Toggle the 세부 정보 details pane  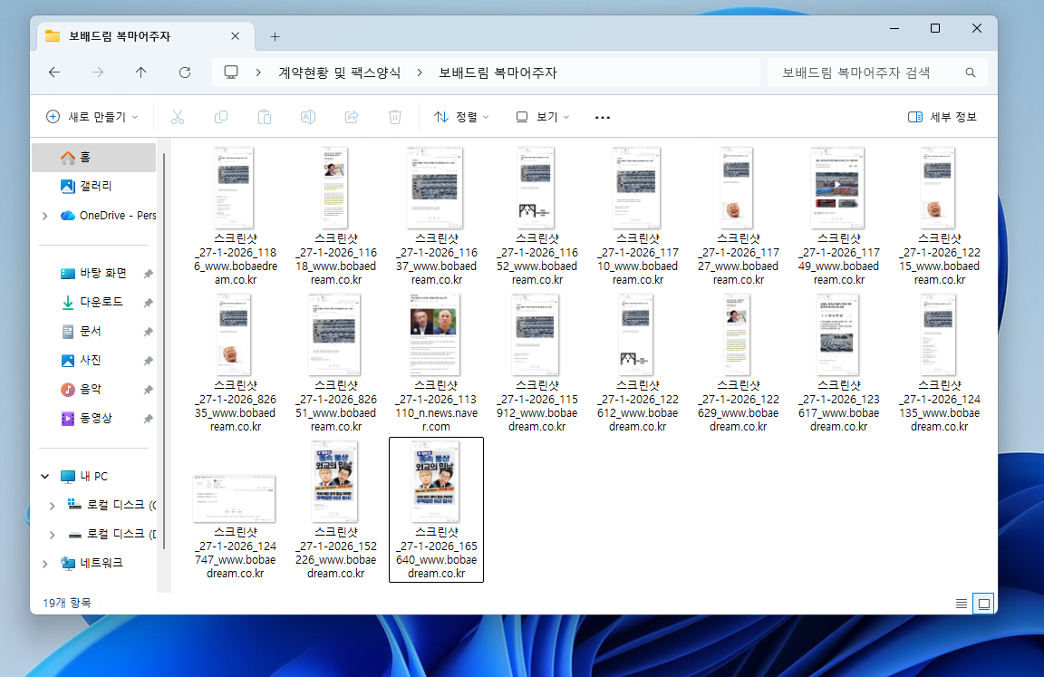(942, 117)
